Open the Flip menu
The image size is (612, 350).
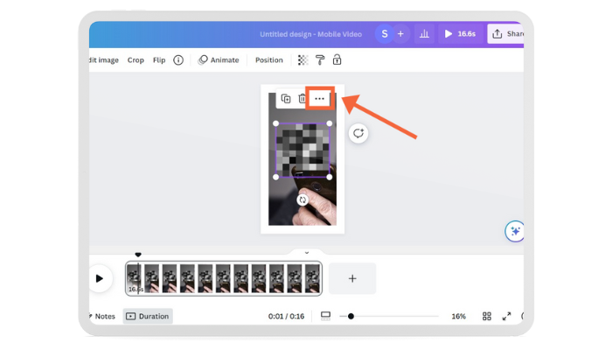[159, 60]
